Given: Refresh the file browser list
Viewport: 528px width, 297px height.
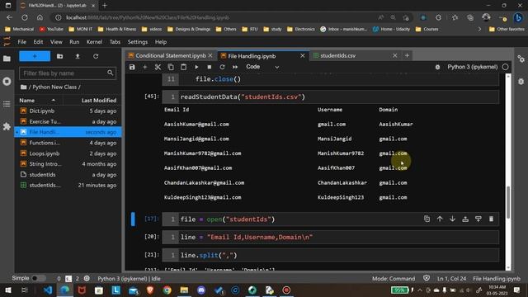Looking at the screenshot, I should tap(96, 56).
